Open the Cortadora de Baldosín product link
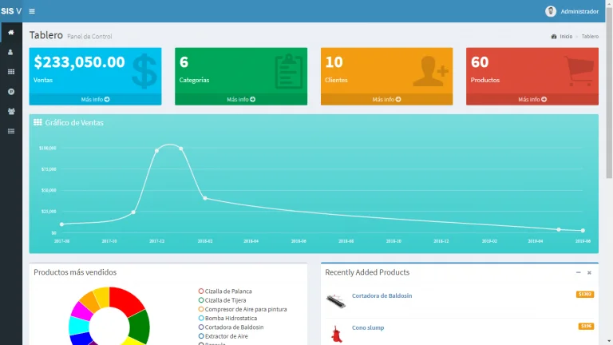This screenshot has height=345, width=613. tap(382, 295)
